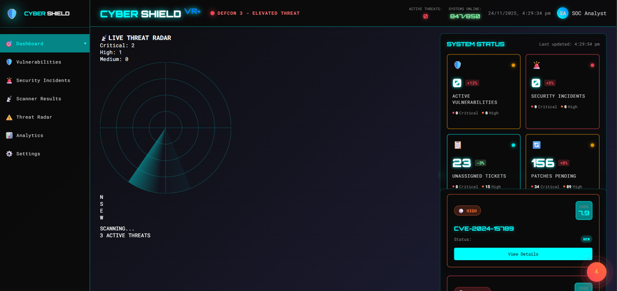Click the Settings gear icon
617x291 pixels.
9,154
